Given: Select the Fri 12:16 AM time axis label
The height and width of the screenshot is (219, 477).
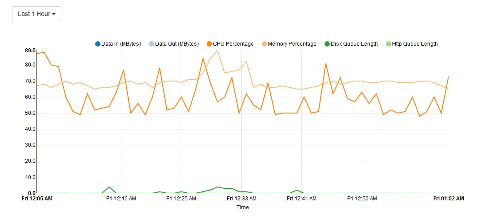Looking at the screenshot, I should [x=121, y=199].
